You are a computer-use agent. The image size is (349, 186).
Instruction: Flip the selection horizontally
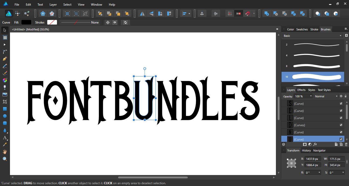(x=142, y=14)
